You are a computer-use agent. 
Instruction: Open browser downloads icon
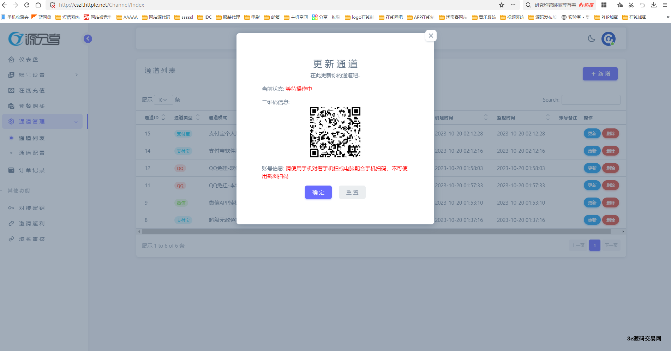pyautogui.click(x=654, y=5)
